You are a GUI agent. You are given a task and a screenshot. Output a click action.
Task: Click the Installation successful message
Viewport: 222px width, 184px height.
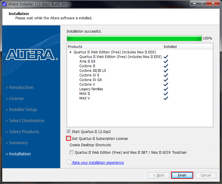click(x=84, y=31)
